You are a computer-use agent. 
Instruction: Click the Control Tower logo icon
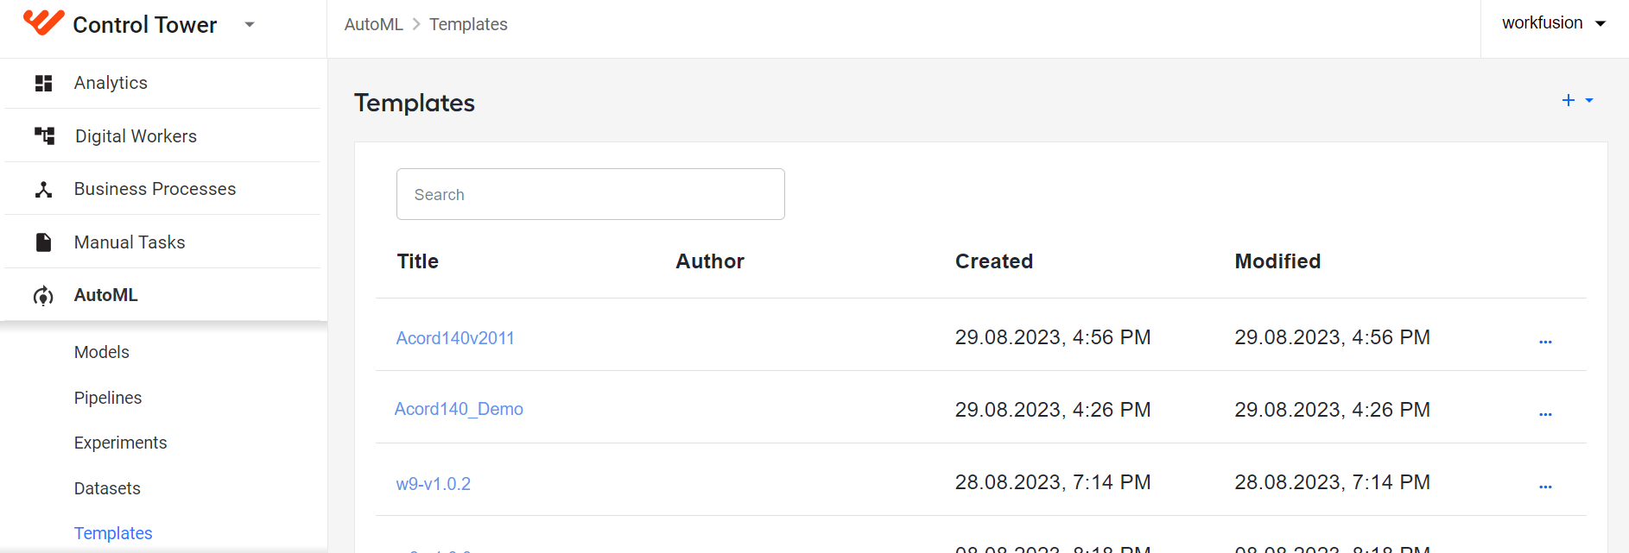[x=43, y=22]
